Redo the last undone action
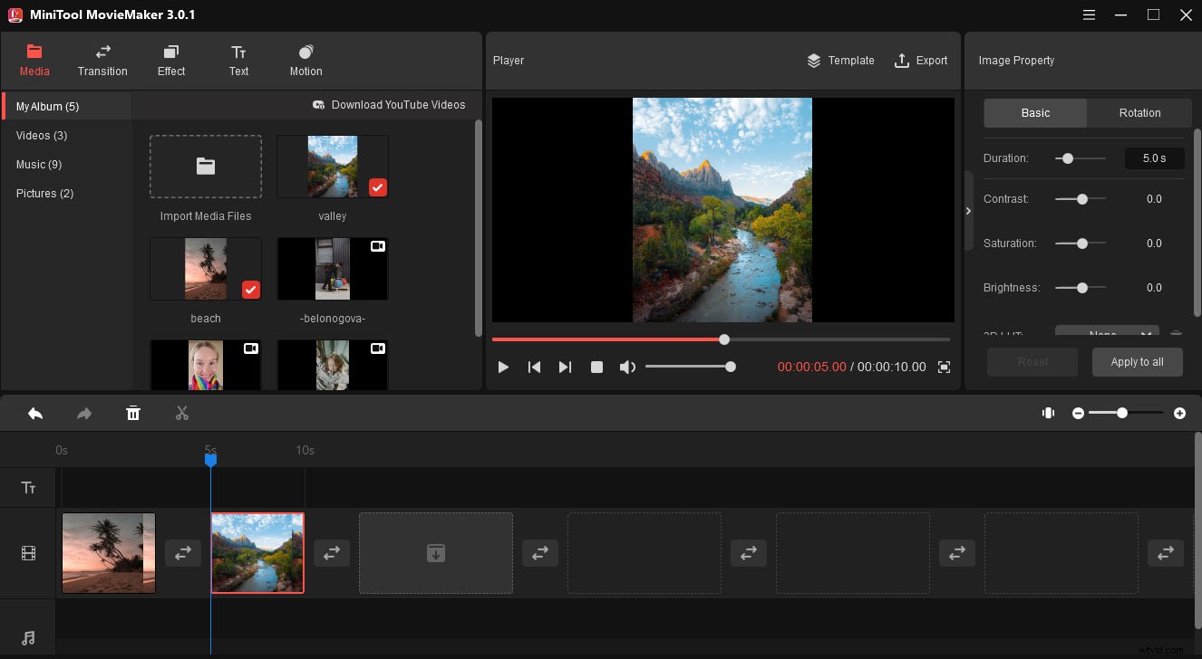This screenshot has width=1202, height=659. pos(83,413)
